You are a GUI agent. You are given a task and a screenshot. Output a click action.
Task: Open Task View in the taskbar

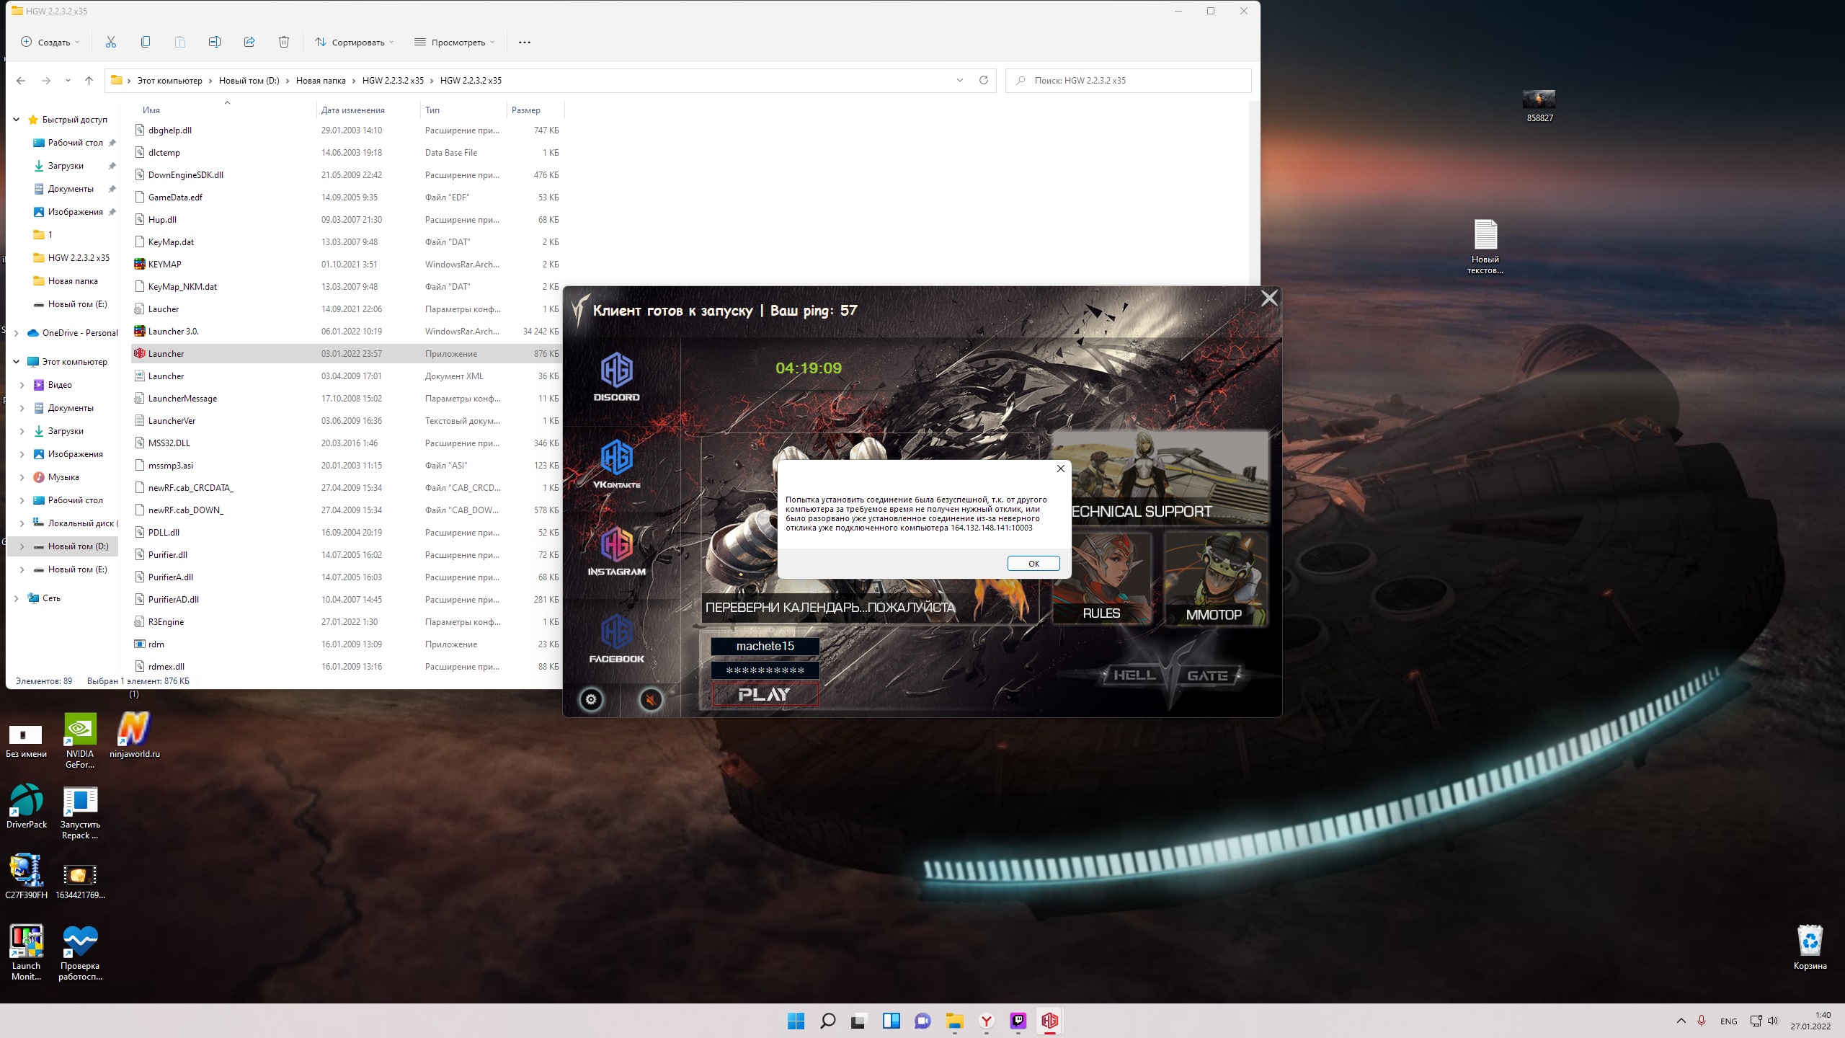858,1021
